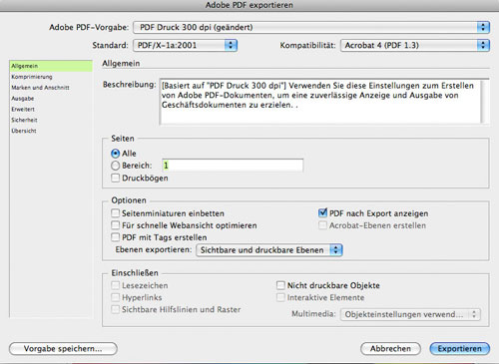This screenshot has width=499, height=364.
Task: Toggle Acrobat-Ebenen erstellen checkbox
Action: [322, 225]
